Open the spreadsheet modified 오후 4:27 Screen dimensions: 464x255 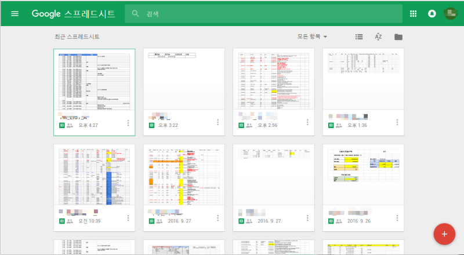point(95,92)
